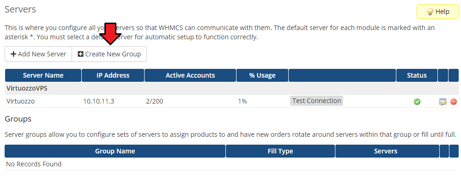The width and height of the screenshot is (461, 183).
Task: Click the plus-square icon on Create New Group
Action: (80, 54)
